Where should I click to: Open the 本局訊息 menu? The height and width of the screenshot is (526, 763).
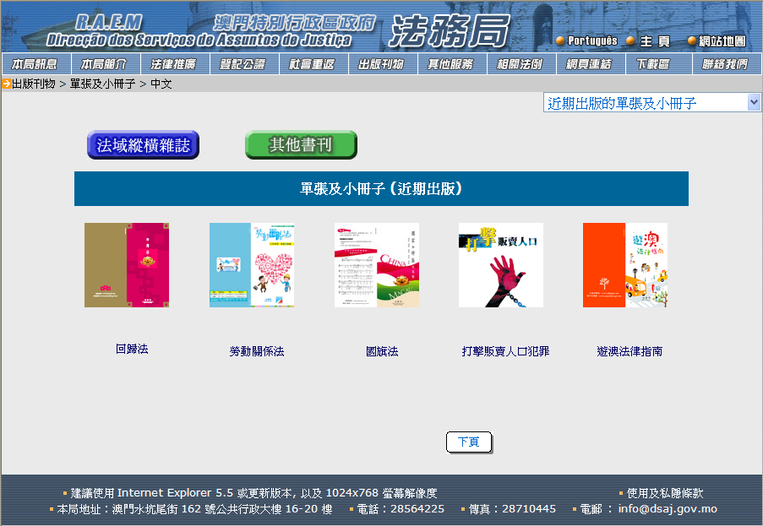pyautogui.click(x=35, y=64)
